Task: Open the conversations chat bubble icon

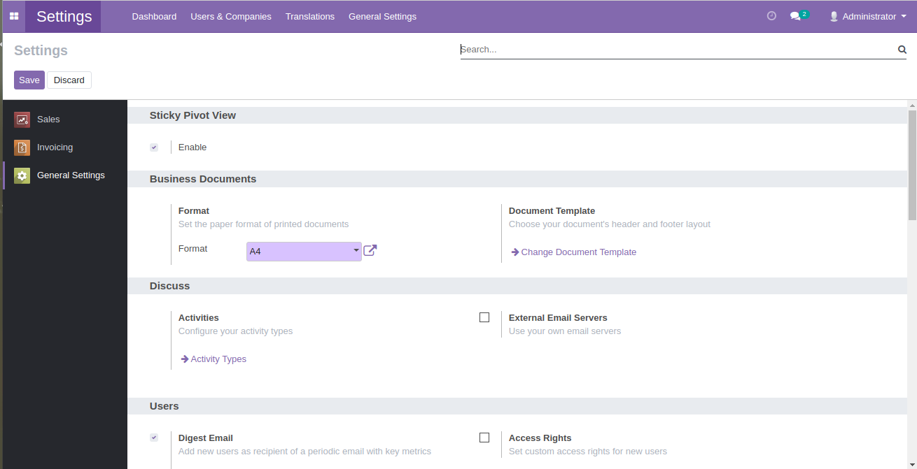Action: click(796, 16)
